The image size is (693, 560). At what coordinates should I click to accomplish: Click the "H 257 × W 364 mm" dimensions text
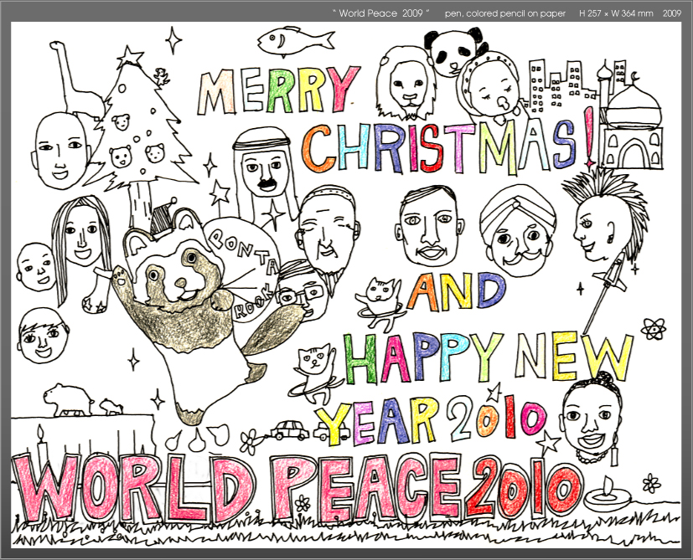coord(616,13)
